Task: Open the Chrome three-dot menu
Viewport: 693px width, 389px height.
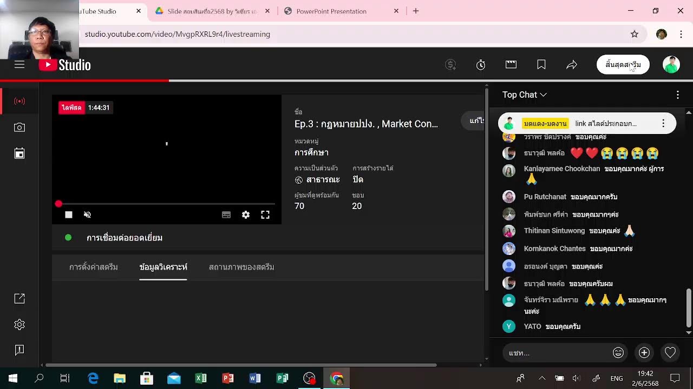Action: coord(681,34)
